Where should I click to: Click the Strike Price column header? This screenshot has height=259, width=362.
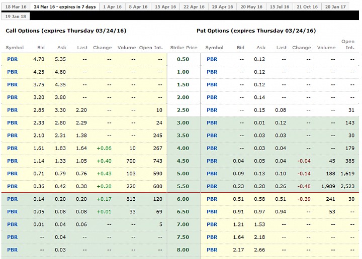184,48
